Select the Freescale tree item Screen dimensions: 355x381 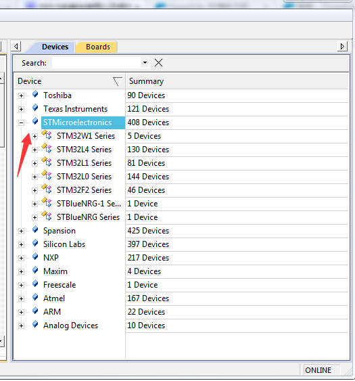pyautogui.click(x=60, y=285)
